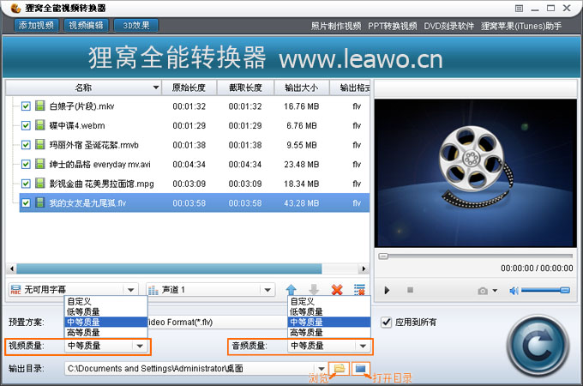Image resolution: width=583 pixels, height=386 pixels.
Task: Uncheck 绅士的品格 everyday mv.avi checkbox
Action: (x=26, y=164)
